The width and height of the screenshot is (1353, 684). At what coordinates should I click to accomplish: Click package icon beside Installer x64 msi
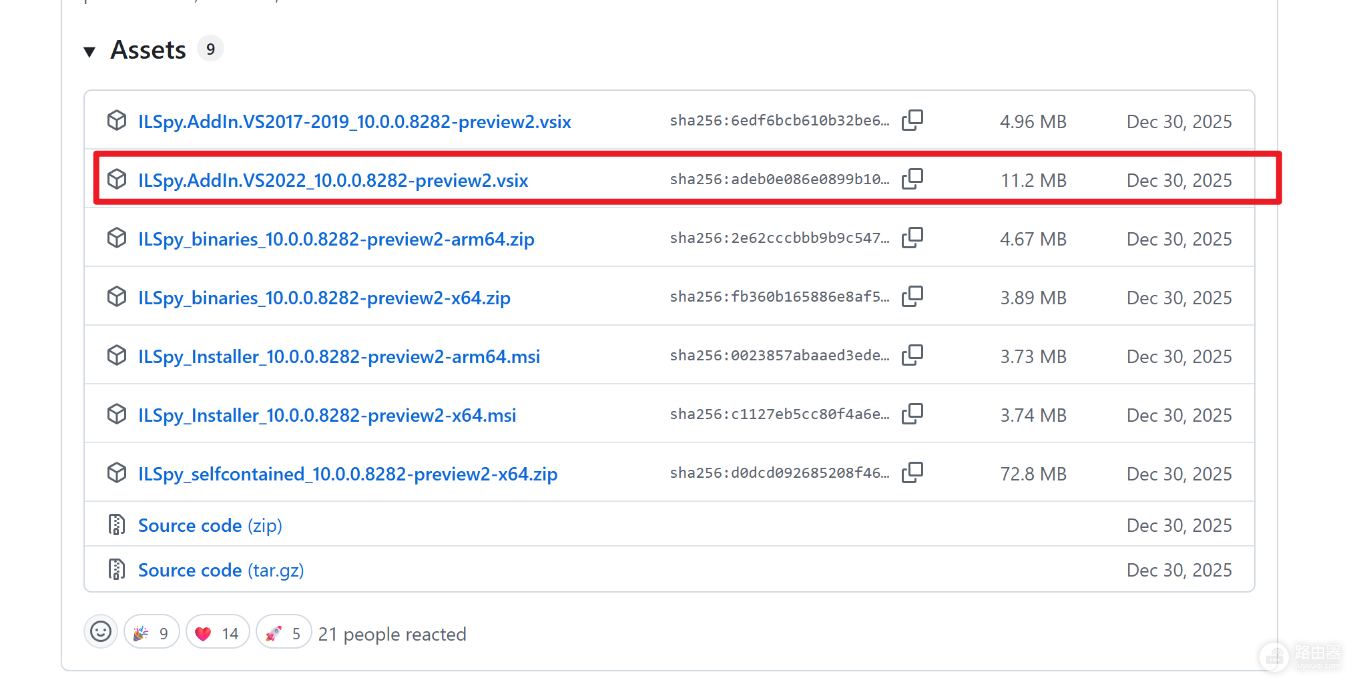(117, 414)
